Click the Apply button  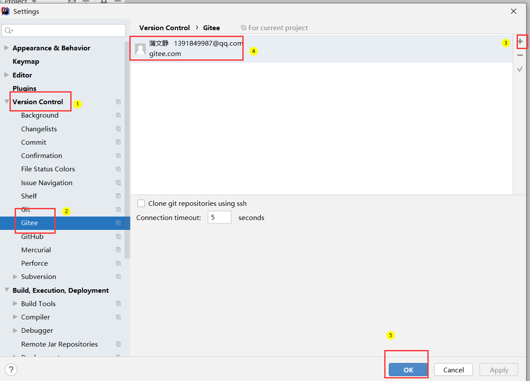point(499,370)
